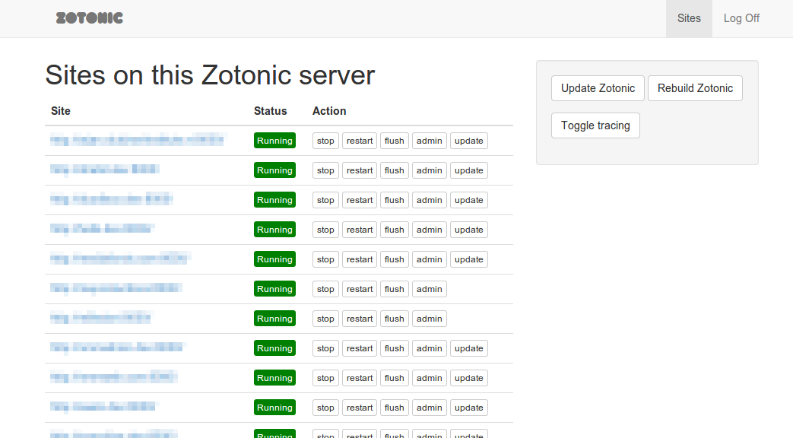Click the Running badge in the seventh row

(274, 319)
